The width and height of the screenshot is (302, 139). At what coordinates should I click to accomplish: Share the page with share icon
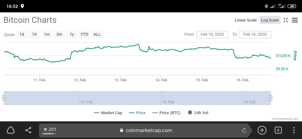pos(28,130)
